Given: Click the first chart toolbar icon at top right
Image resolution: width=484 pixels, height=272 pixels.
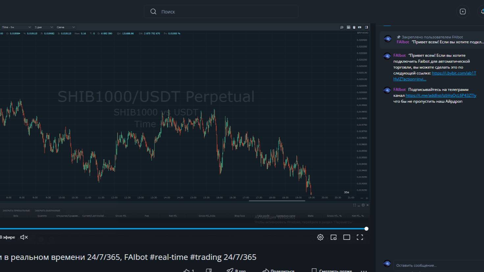Looking at the screenshot, I should 342,27.
